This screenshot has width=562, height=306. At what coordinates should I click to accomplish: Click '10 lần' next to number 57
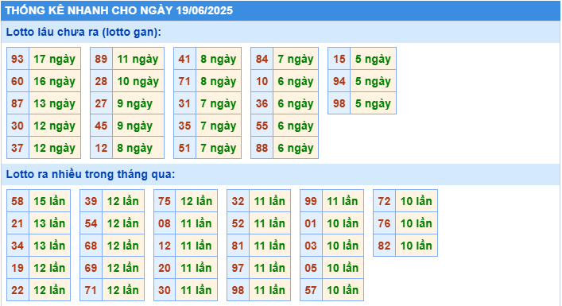pyautogui.click(x=343, y=290)
